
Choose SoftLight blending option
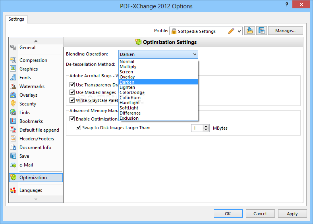158,108
